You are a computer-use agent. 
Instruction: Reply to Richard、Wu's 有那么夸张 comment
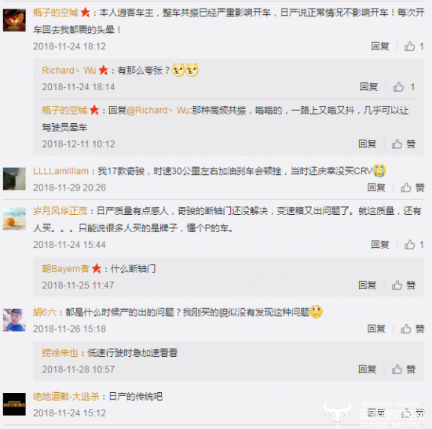click(369, 87)
